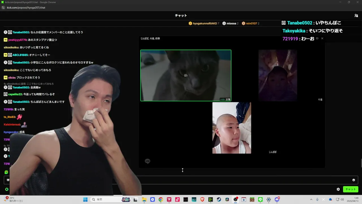Click the URL in the address bar
The height and width of the screenshot is (204, 362).
(x=26, y=8)
